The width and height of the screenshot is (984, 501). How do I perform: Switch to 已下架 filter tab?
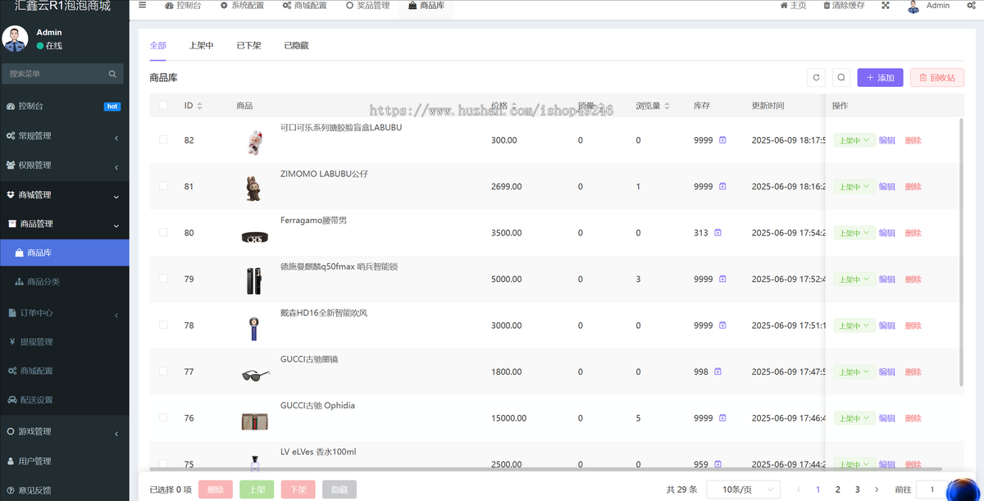click(248, 46)
